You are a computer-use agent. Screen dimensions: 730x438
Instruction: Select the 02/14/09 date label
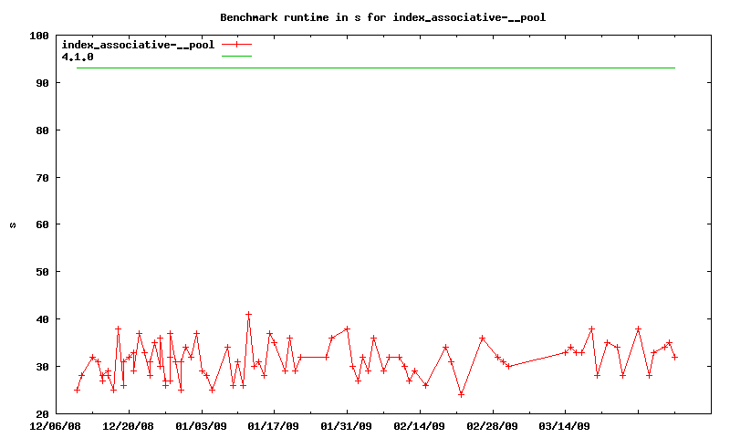coord(420,425)
